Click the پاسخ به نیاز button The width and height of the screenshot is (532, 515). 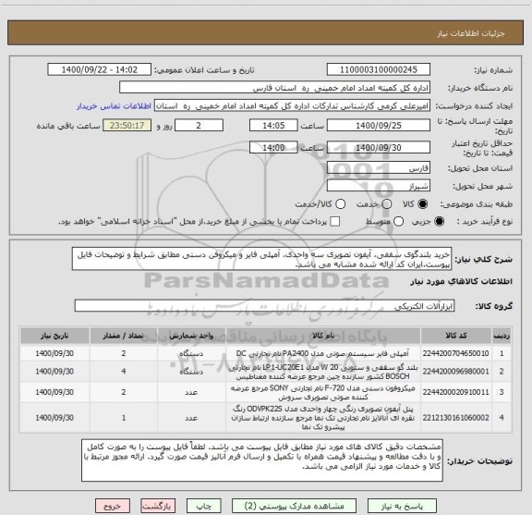pyautogui.click(x=402, y=506)
